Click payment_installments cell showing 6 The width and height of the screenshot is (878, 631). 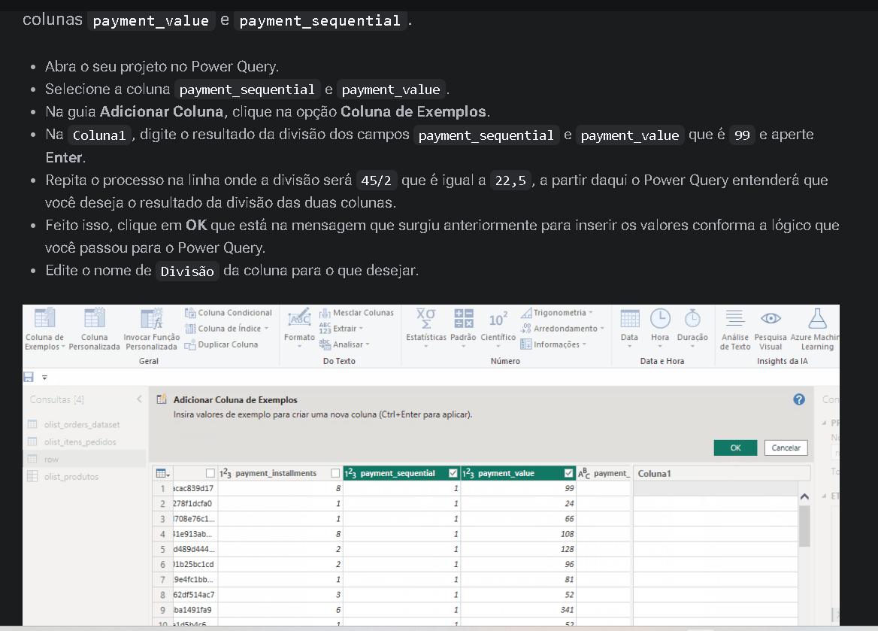click(x=280, y=610)
